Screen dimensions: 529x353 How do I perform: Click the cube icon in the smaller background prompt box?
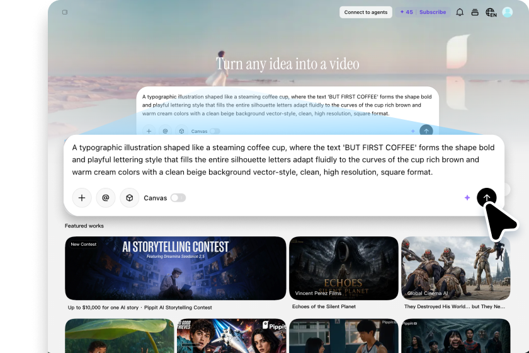pos(181,131)
